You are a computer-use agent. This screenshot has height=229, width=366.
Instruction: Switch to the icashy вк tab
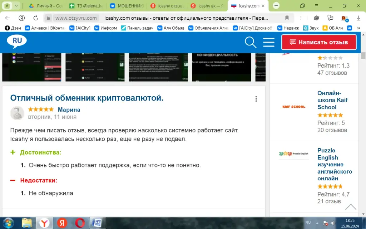(207, 6)
